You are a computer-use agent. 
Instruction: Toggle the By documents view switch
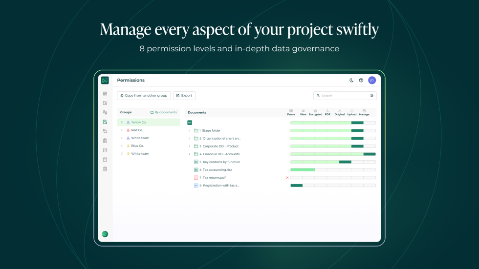pyautogui.click(x=163, y=112)
